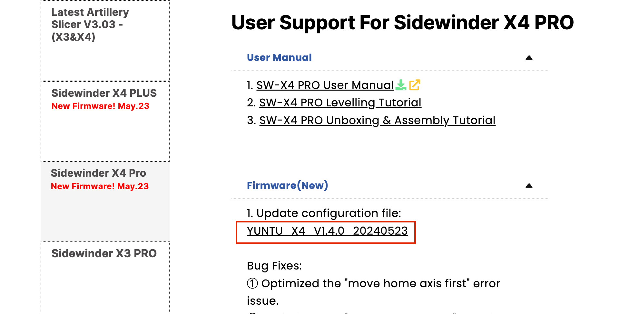Image resolution: width=639 pixels, height=314 pixels.
Task: Collapse the Firmware(New) section arrow
Action: [x=529, y=186]
